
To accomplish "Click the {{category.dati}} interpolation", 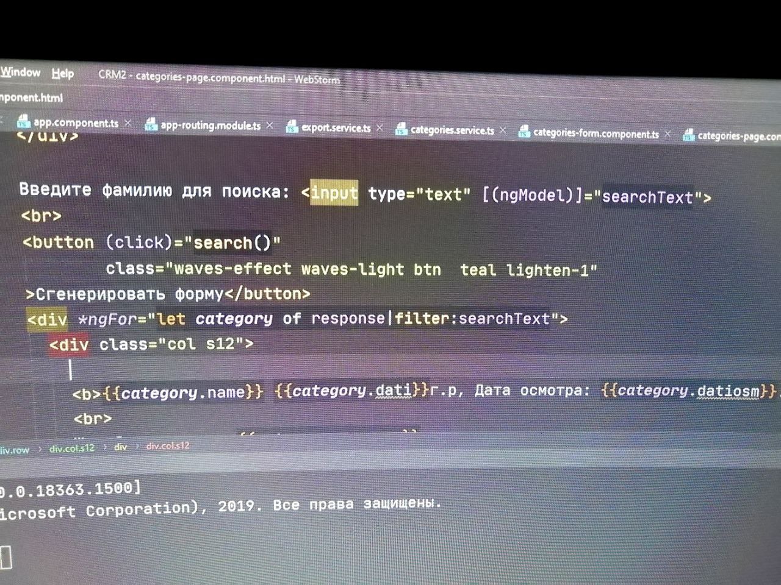I will click(x=351, y=391).
